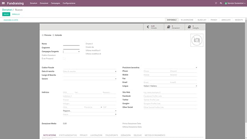Viewport: 247px width, 139px height.
Task: Expand the Provincia dropdown
Action: pyautogui.click(x=101, y=107)
